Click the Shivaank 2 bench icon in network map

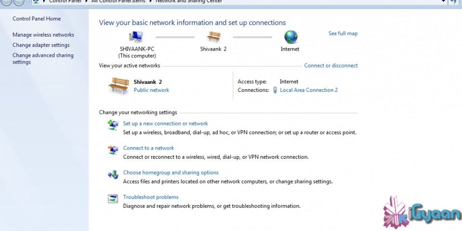(213, 37)
